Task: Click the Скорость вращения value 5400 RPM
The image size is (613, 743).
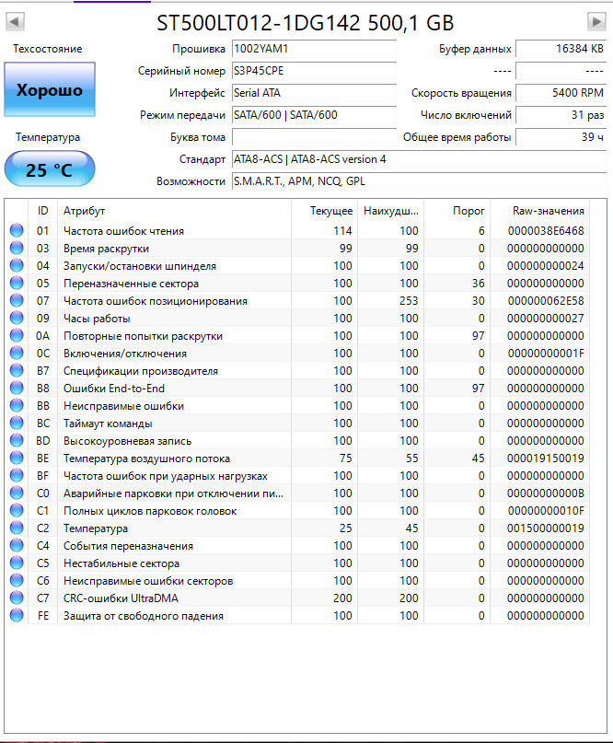Action: pyautogui.click(x=561, y=93)
